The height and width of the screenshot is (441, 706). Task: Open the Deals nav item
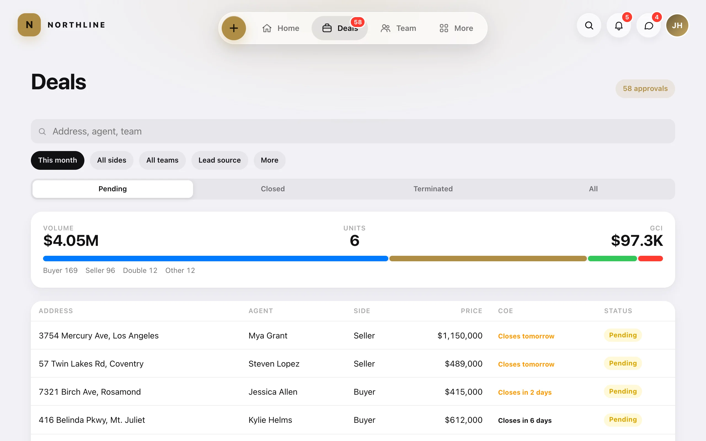pyautogui.click(x=339, y=28)
